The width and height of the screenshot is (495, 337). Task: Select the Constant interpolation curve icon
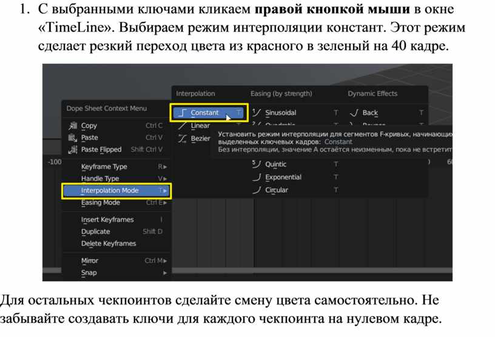[182, 112]
